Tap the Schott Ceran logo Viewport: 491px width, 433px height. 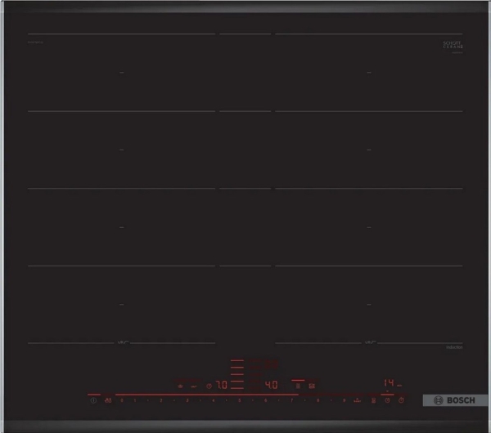point(453,45)
